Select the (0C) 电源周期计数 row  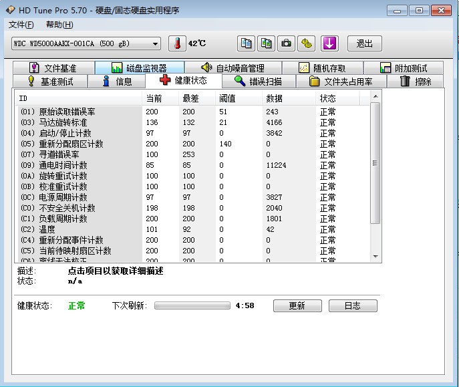(192, 197)
